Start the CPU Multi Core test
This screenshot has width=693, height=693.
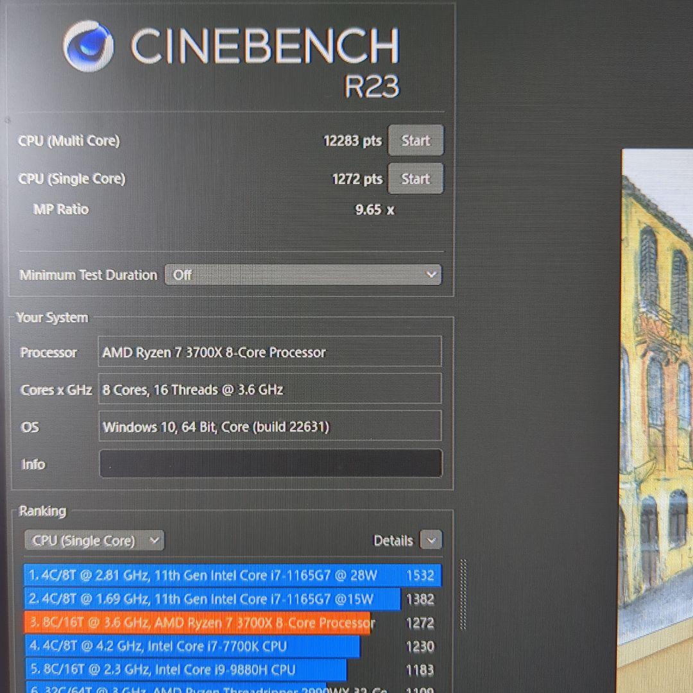tap(415, 141)
